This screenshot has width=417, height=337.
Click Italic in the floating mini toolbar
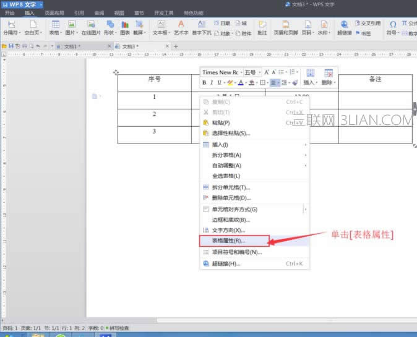point(211,83)
